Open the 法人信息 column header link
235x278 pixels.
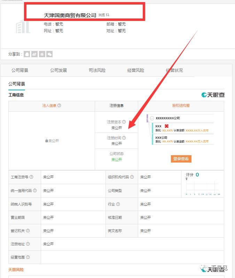tap(49, 105)
